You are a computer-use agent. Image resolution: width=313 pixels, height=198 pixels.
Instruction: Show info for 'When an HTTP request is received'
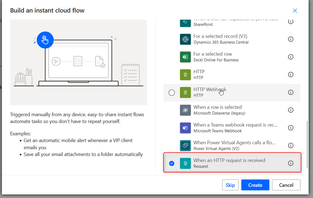[291, 163]
